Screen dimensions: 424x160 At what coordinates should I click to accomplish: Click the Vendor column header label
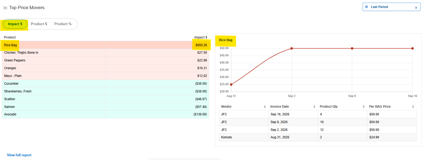(x=226, y=107)
